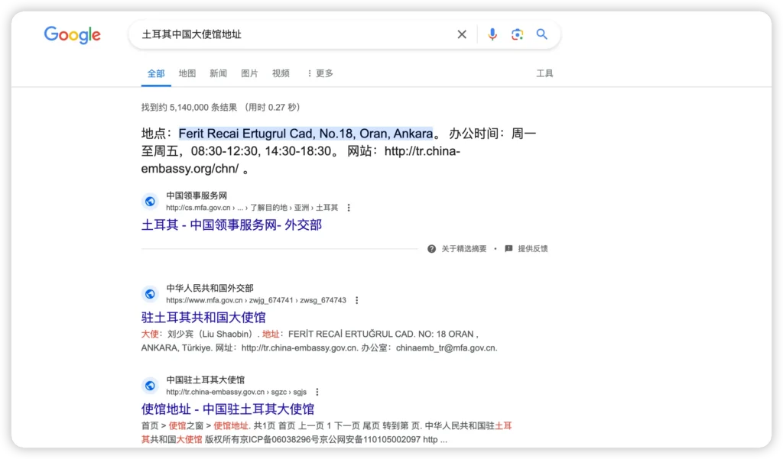Click site name 中华人民共和国外交部

pyautogui.click(x=210, y=289)
